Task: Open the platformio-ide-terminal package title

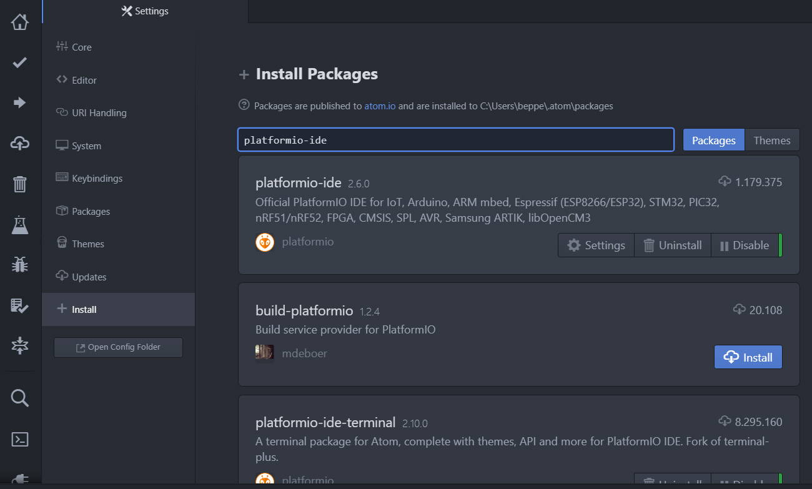Action: pos(325,423)
